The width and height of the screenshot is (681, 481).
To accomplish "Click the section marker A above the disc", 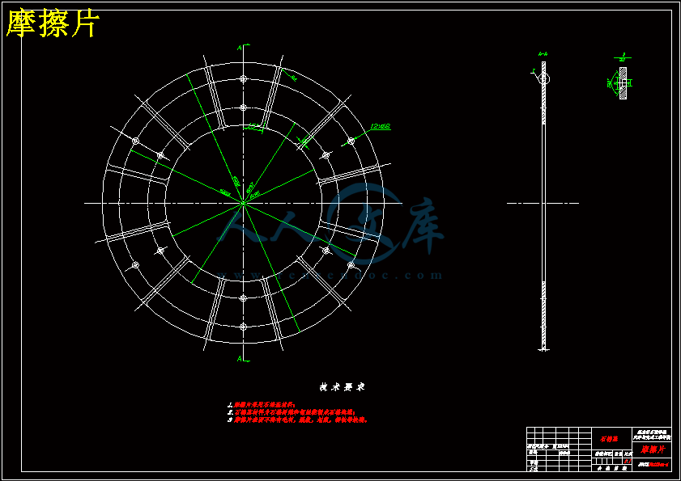I will [239, 49].
